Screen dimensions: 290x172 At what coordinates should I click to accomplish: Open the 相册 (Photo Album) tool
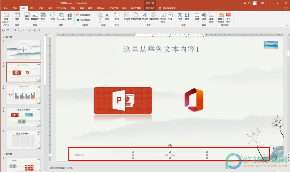(x=43, y=17)
